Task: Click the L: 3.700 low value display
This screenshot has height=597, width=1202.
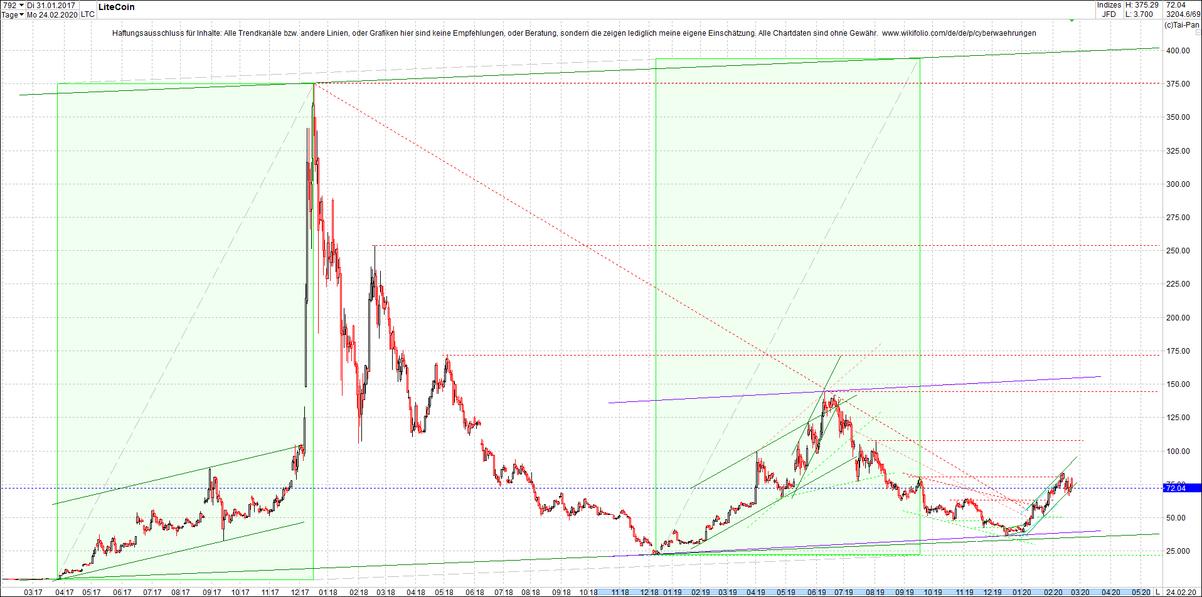Action: [x=1137, y=14]
